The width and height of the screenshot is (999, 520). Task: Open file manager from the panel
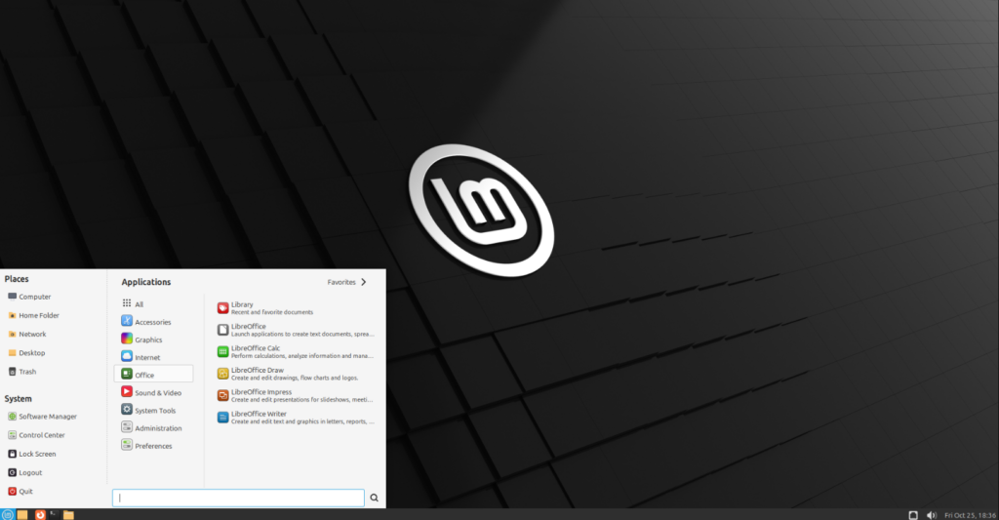click(x=69, y=514)
